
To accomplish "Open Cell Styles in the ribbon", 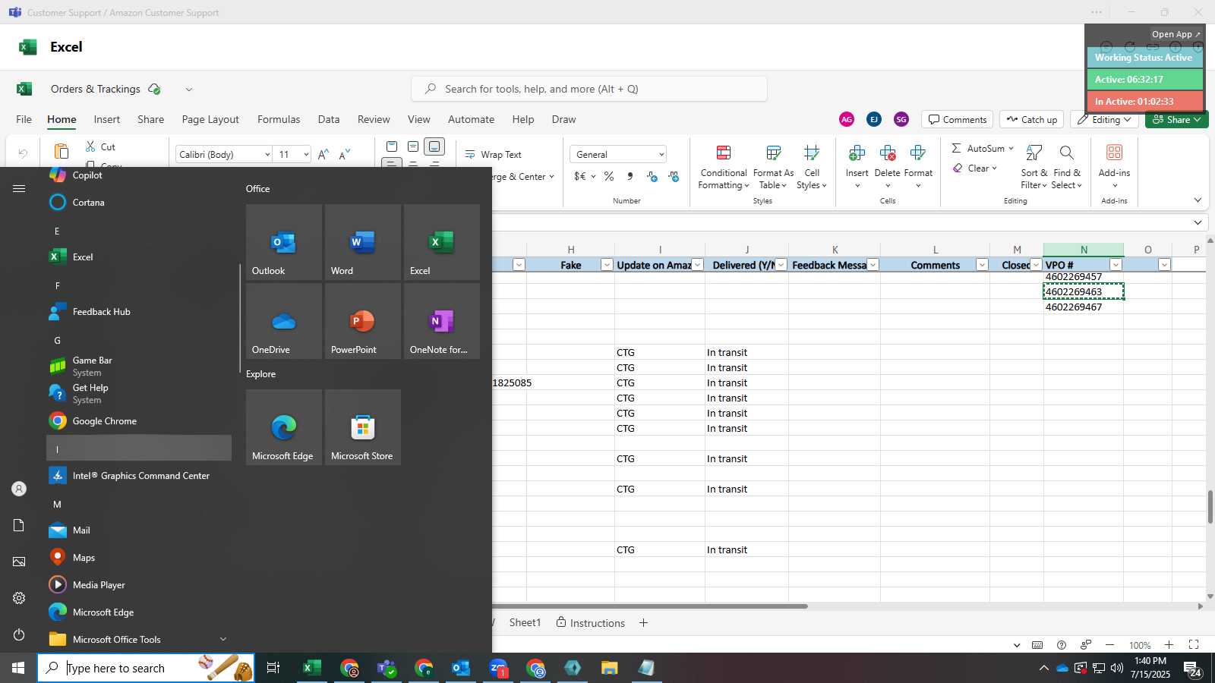I will click(812, 167).
